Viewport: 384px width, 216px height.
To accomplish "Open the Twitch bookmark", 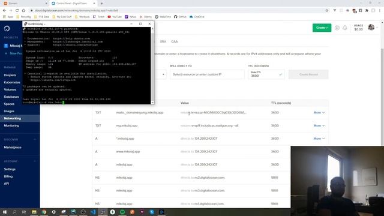I will [98, 17].
